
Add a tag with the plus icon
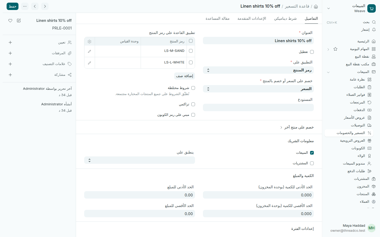click(10, 64)
